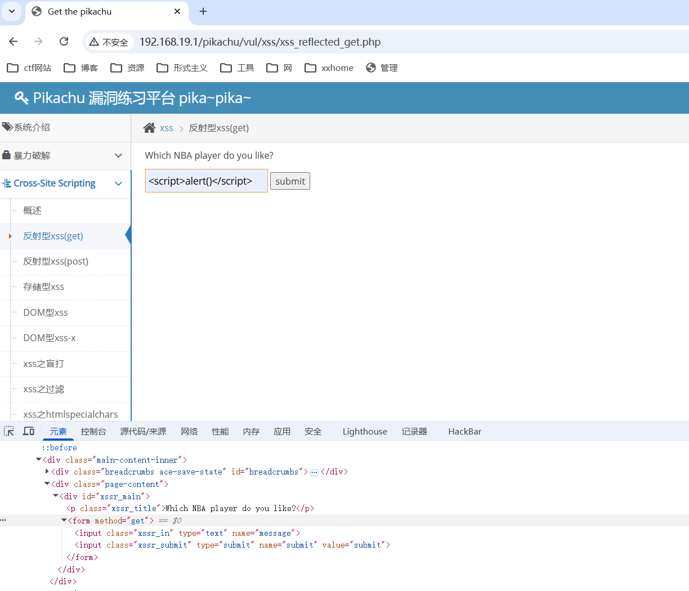Open the DOM型xss submenu item
The height and width of the screenshot is (591, 689).
tap(46, 312)
